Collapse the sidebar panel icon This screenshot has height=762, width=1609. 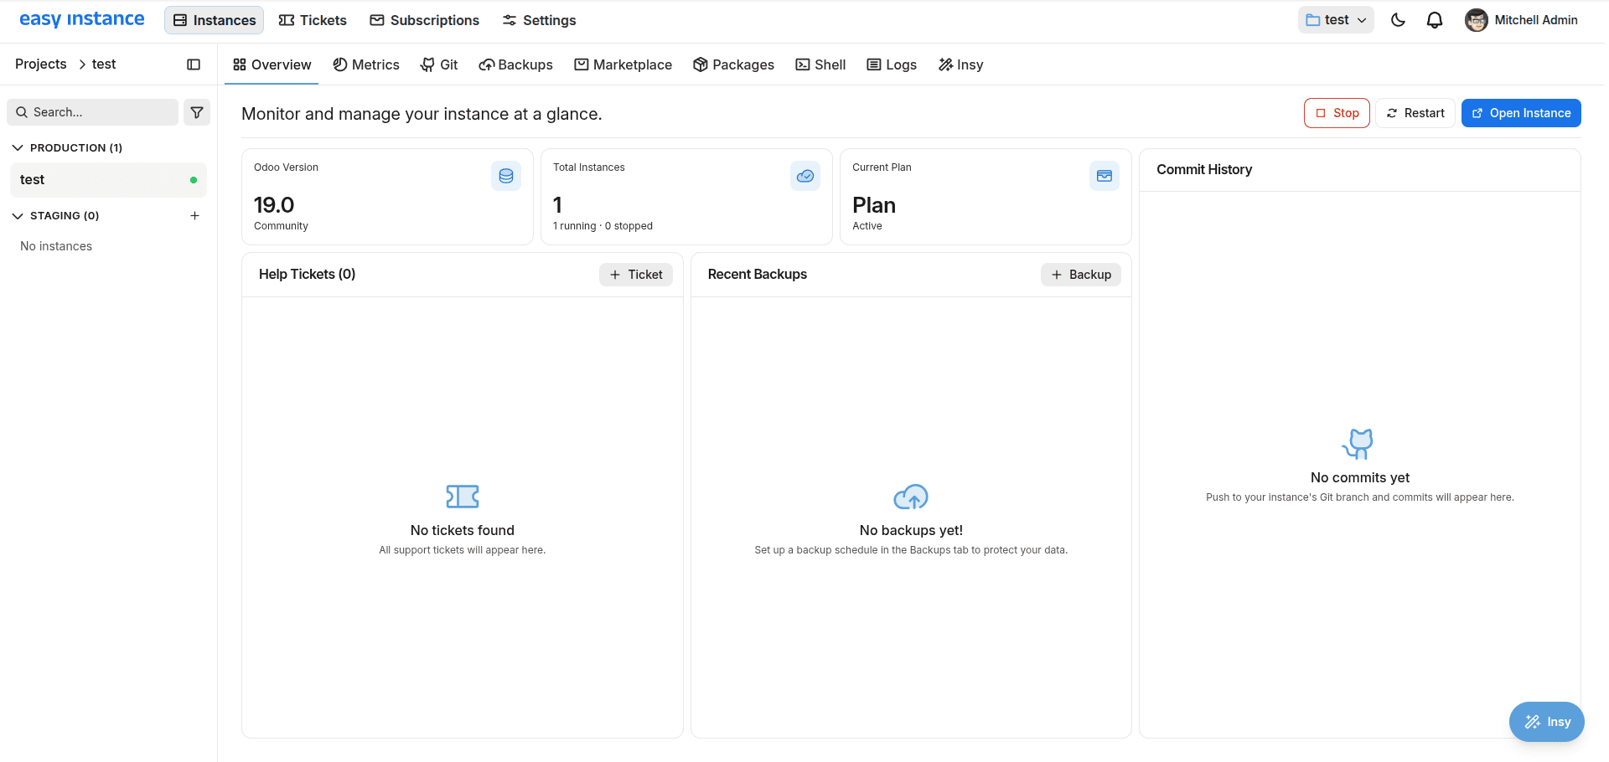(194, 64)
